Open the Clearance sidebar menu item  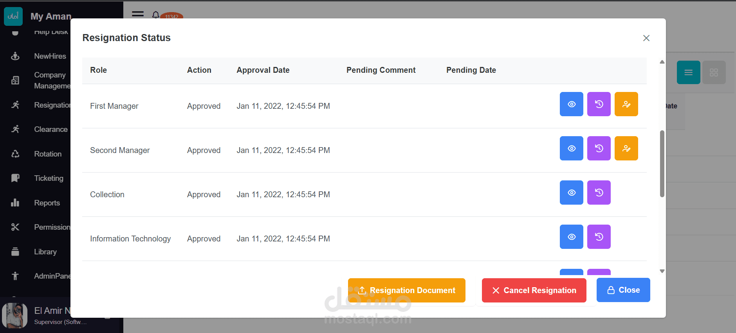pyautogui.click(x=51, y=129)
